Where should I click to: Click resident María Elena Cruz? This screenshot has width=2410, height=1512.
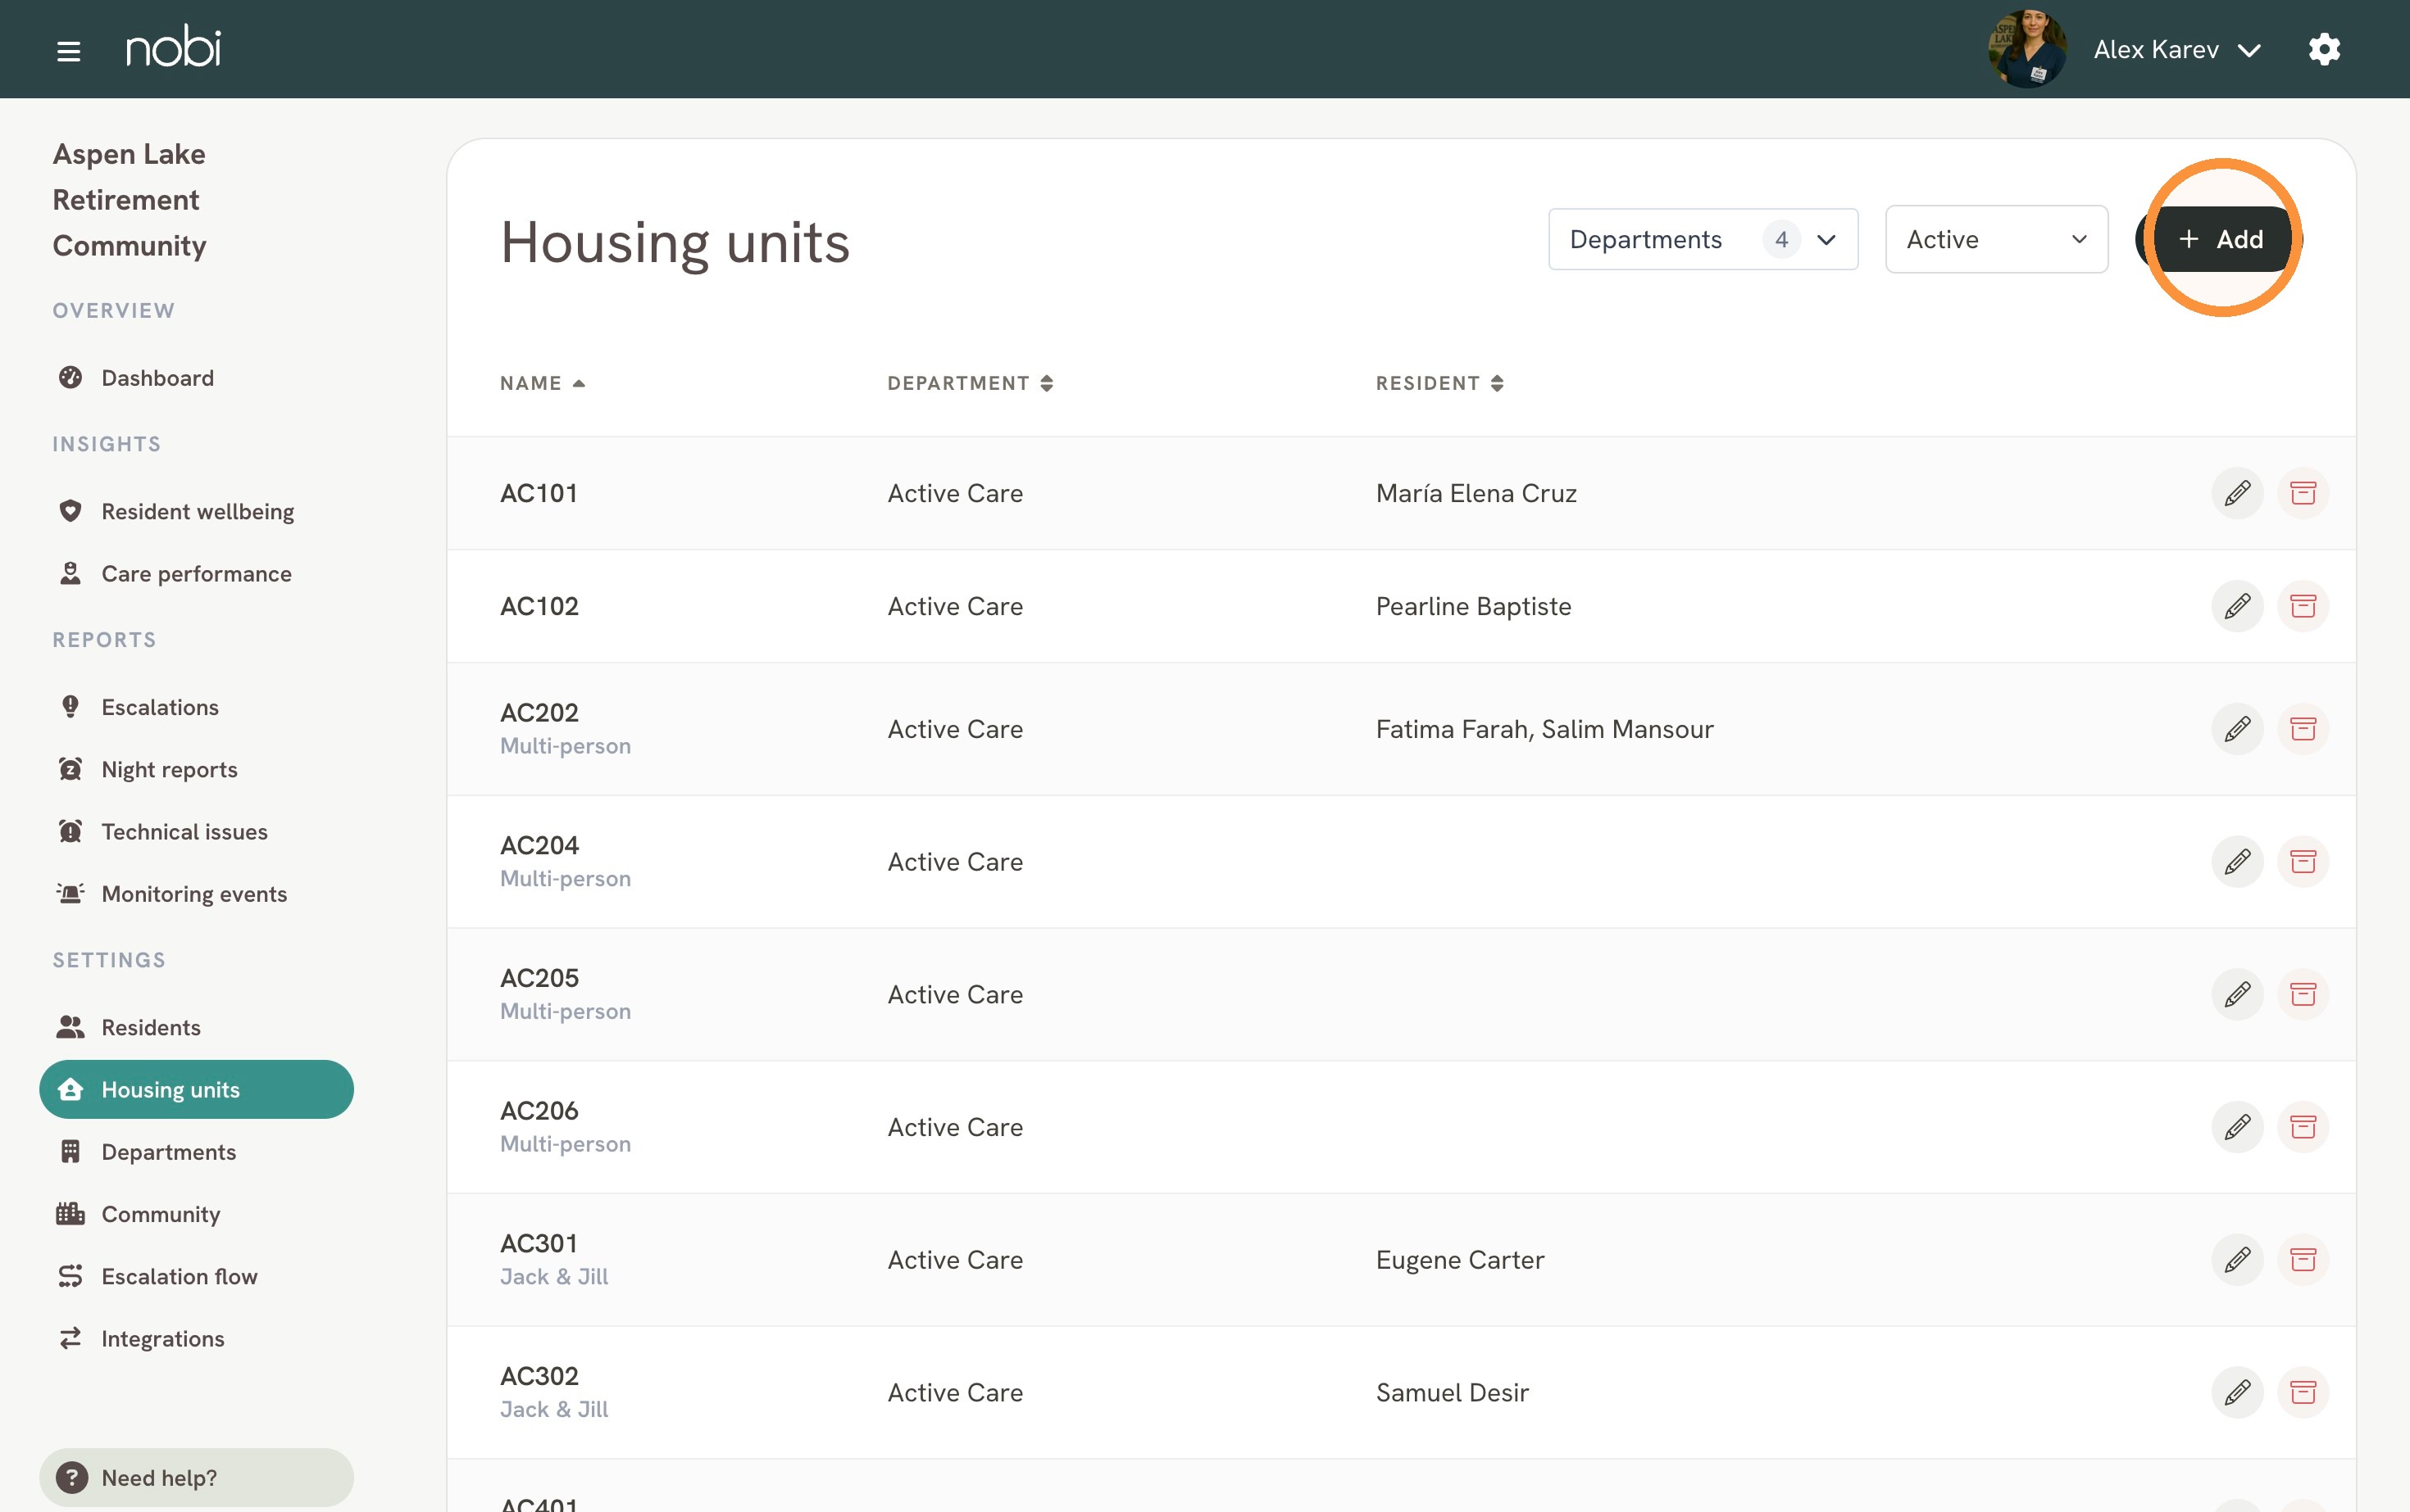click(1476, 493)
